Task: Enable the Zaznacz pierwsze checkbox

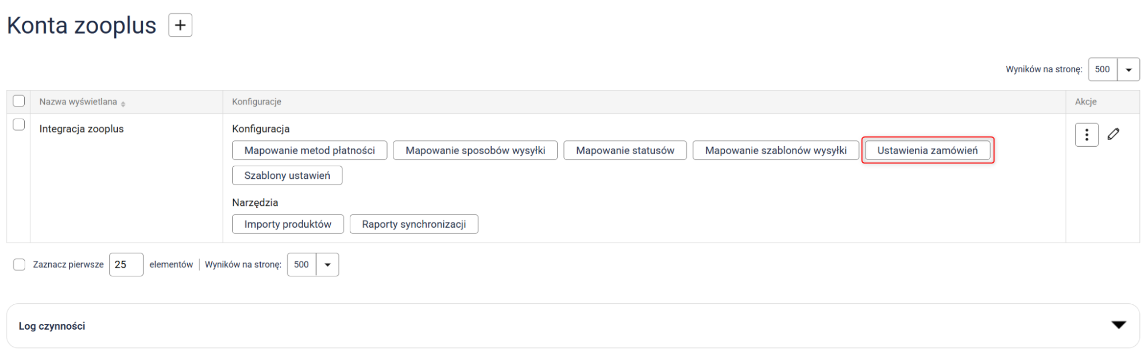Action: pos(20,264)
